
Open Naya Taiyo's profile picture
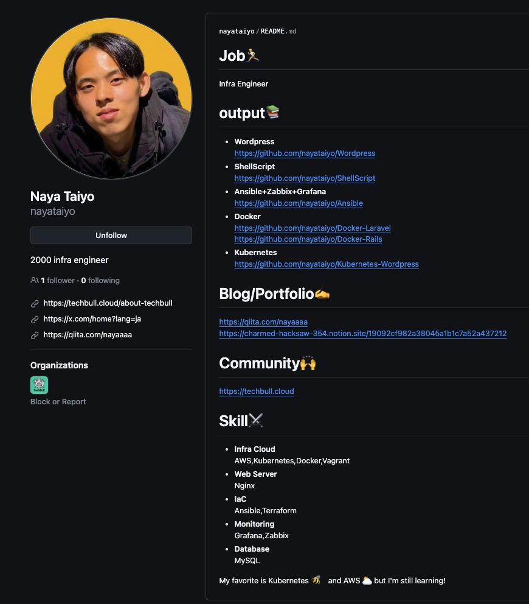coord(111,99)
